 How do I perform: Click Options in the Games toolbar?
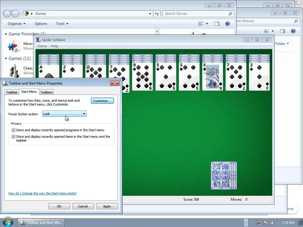41,24
